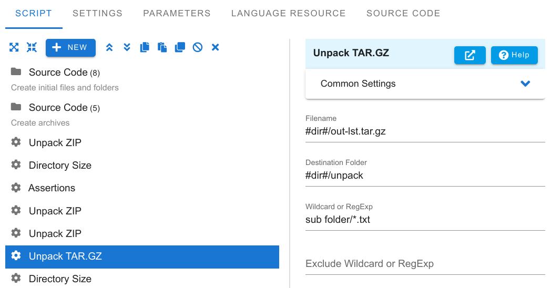Click the delete X icon

pyautogui.click(x=216, y=47)
